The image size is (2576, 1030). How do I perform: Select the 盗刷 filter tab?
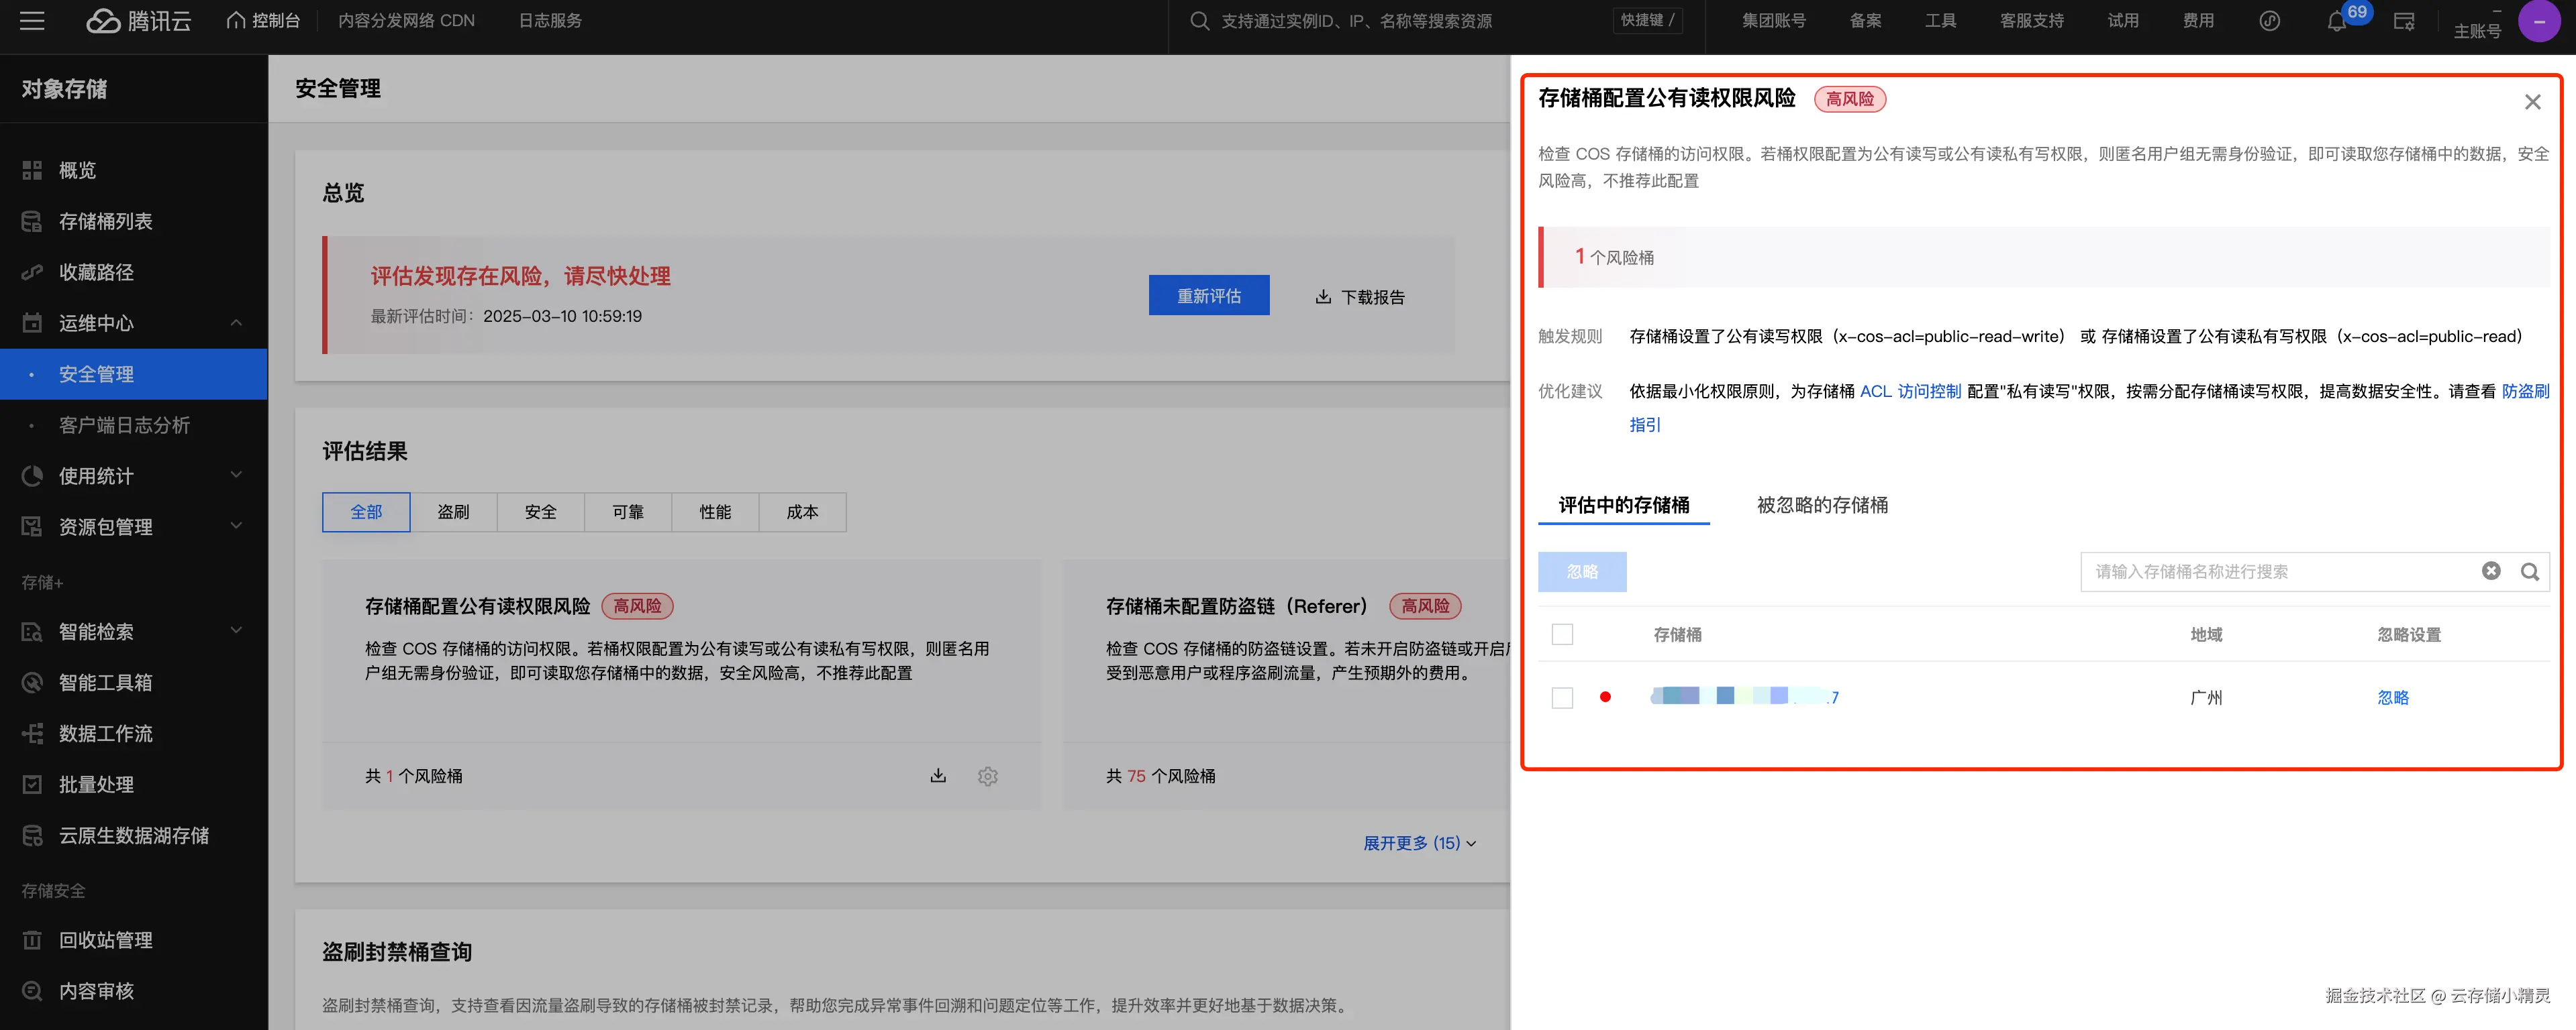[x=453, y=512]
